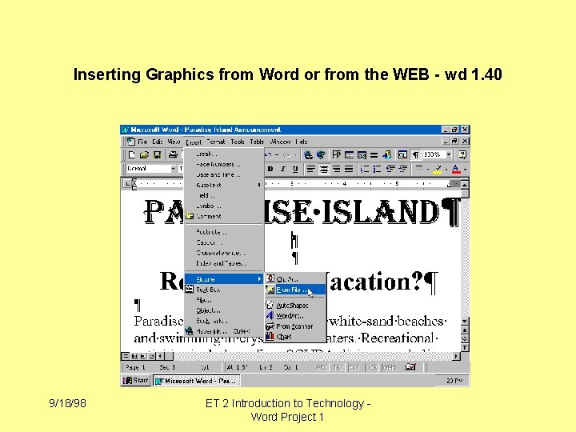Screen dimensions: 576x432
Task: Set Center alignment
Action: (x=324, y=169)
